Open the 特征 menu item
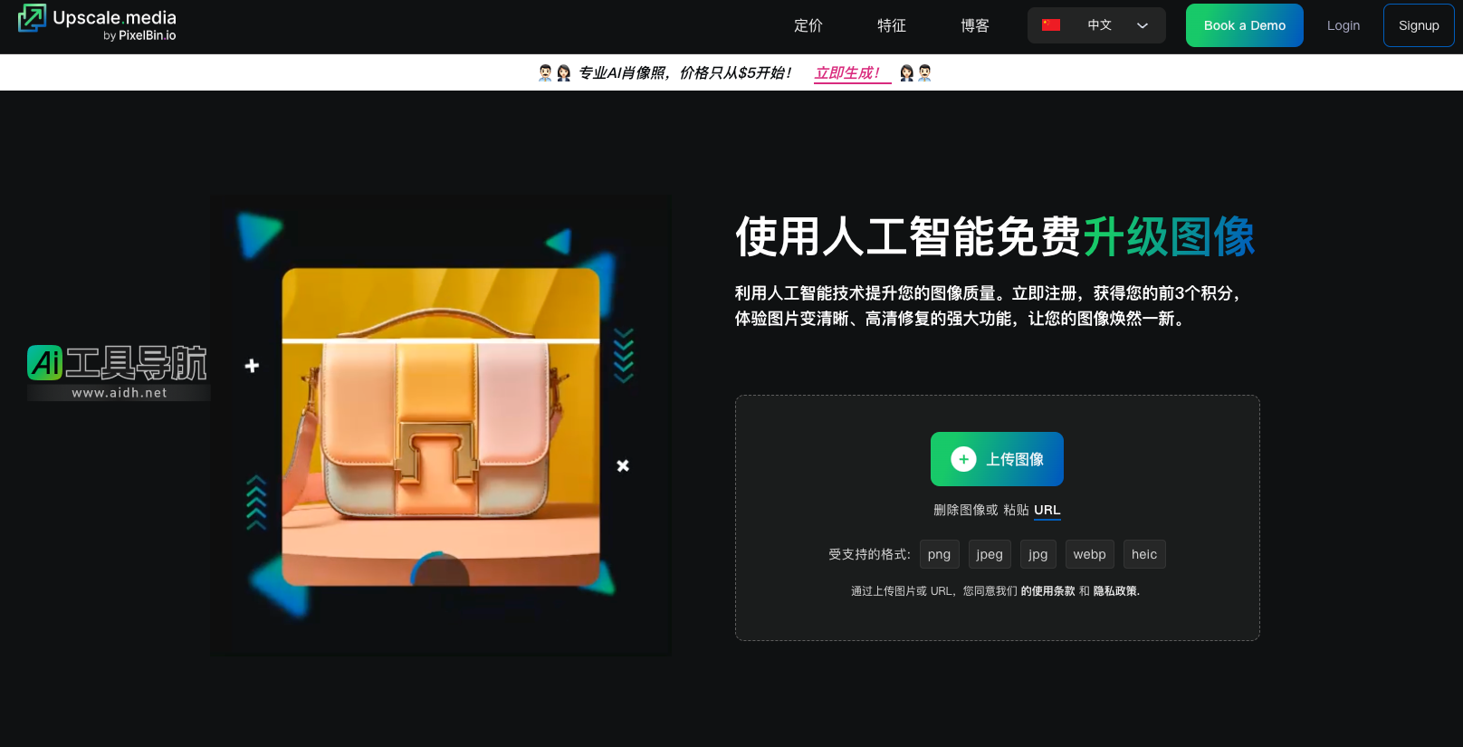 tap(891, 25)
